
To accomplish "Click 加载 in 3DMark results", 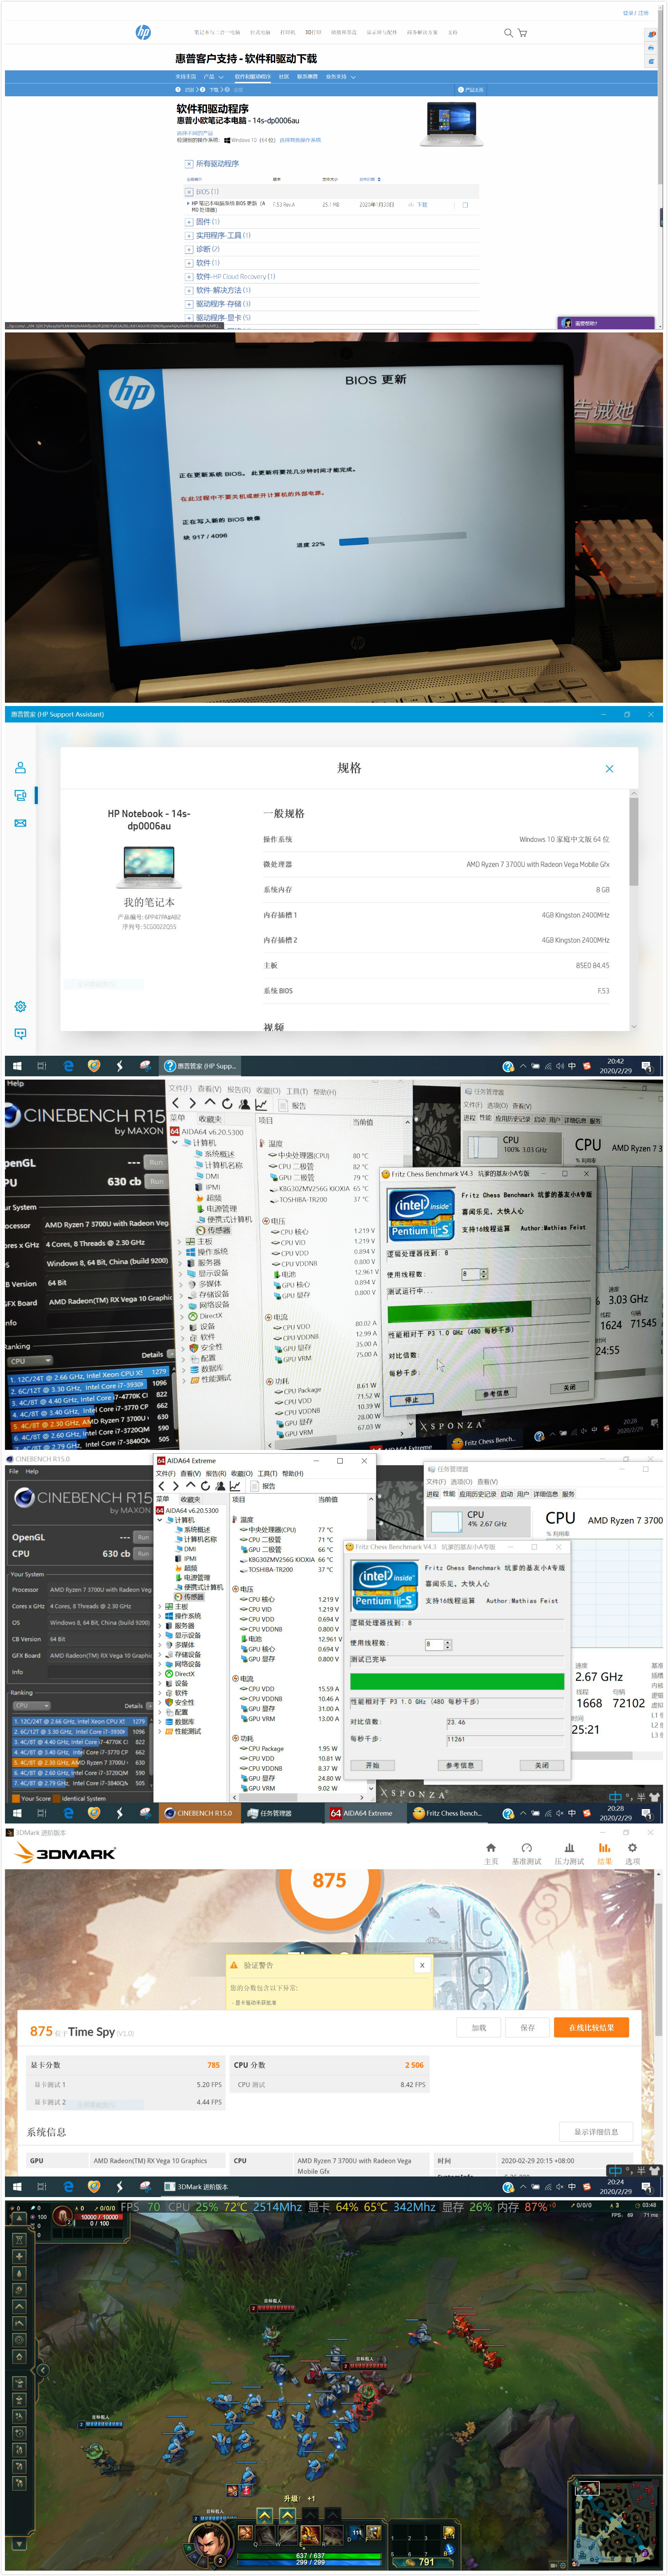I will click(x=479, y=2028).
